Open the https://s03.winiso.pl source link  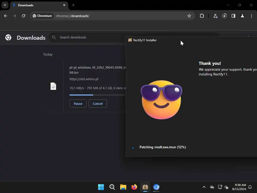point(84,79)
